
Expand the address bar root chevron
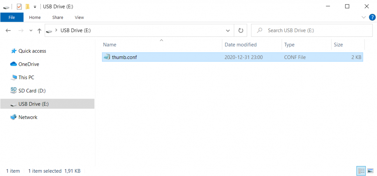pyautogui.click(x=56, y=30)
